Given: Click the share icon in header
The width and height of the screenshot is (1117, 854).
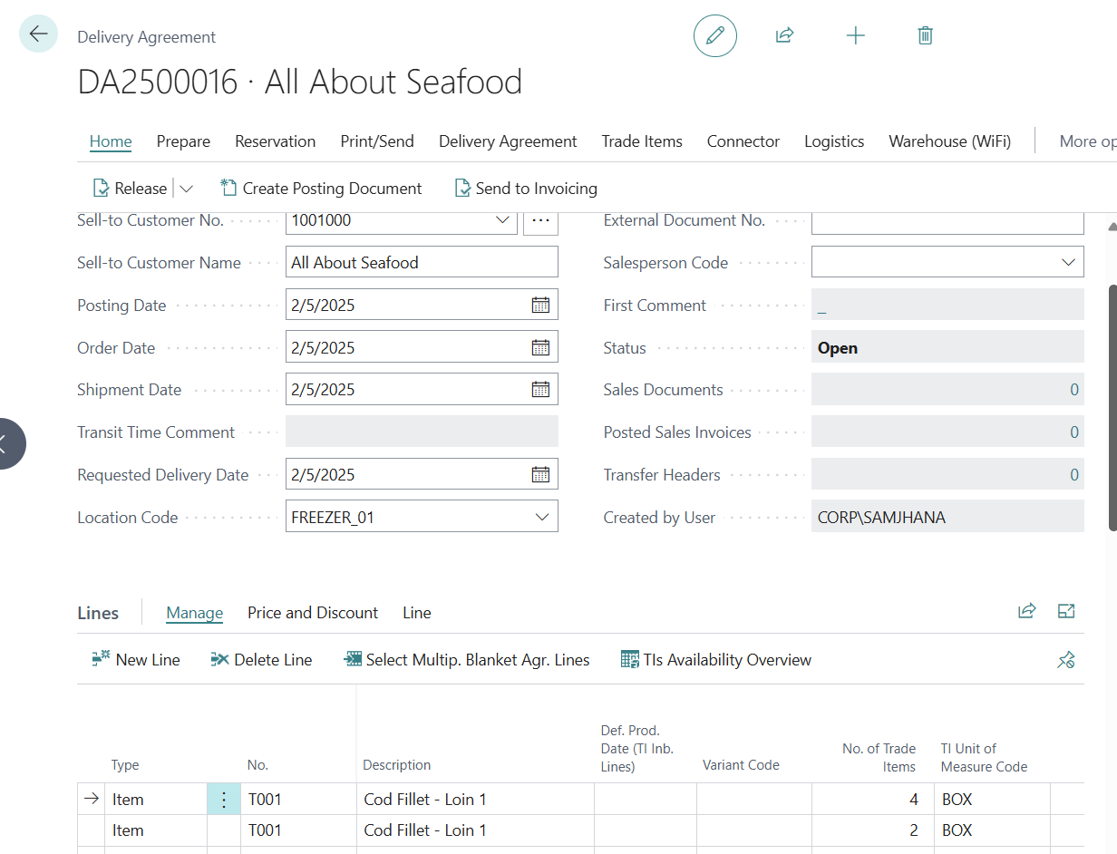Looking at the screenshot, I should [784, 36].
